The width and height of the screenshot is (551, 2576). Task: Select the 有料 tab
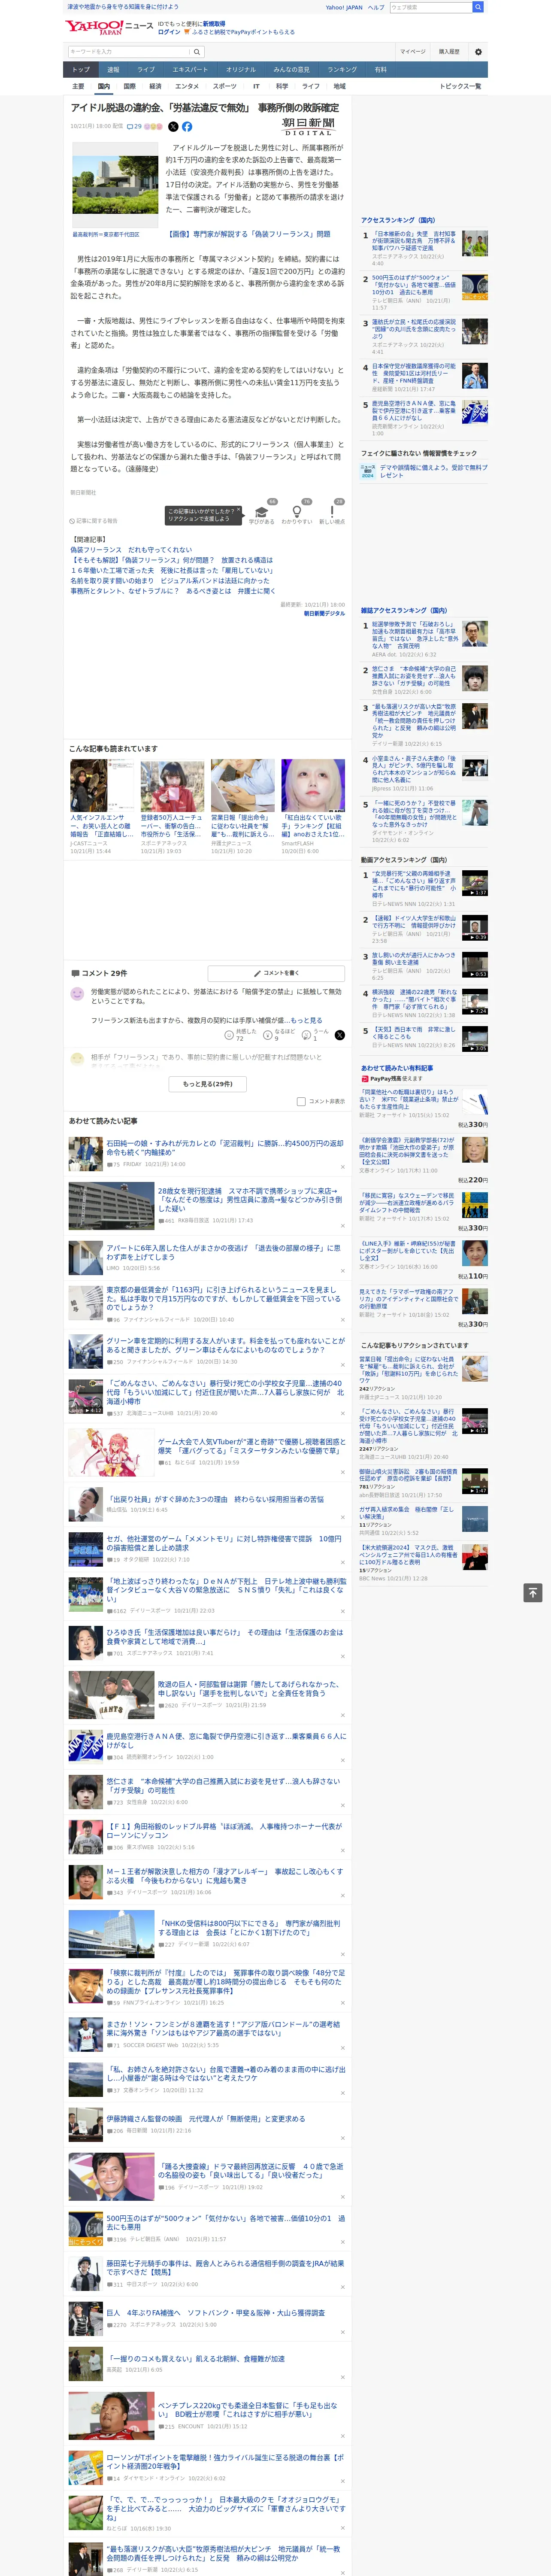tap(381, 70)
